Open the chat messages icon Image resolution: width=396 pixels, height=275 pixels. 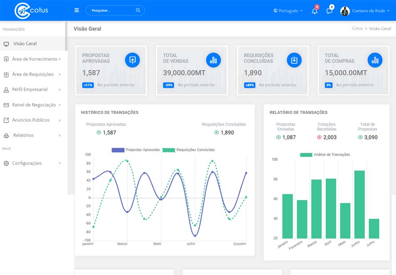[329, 11]
